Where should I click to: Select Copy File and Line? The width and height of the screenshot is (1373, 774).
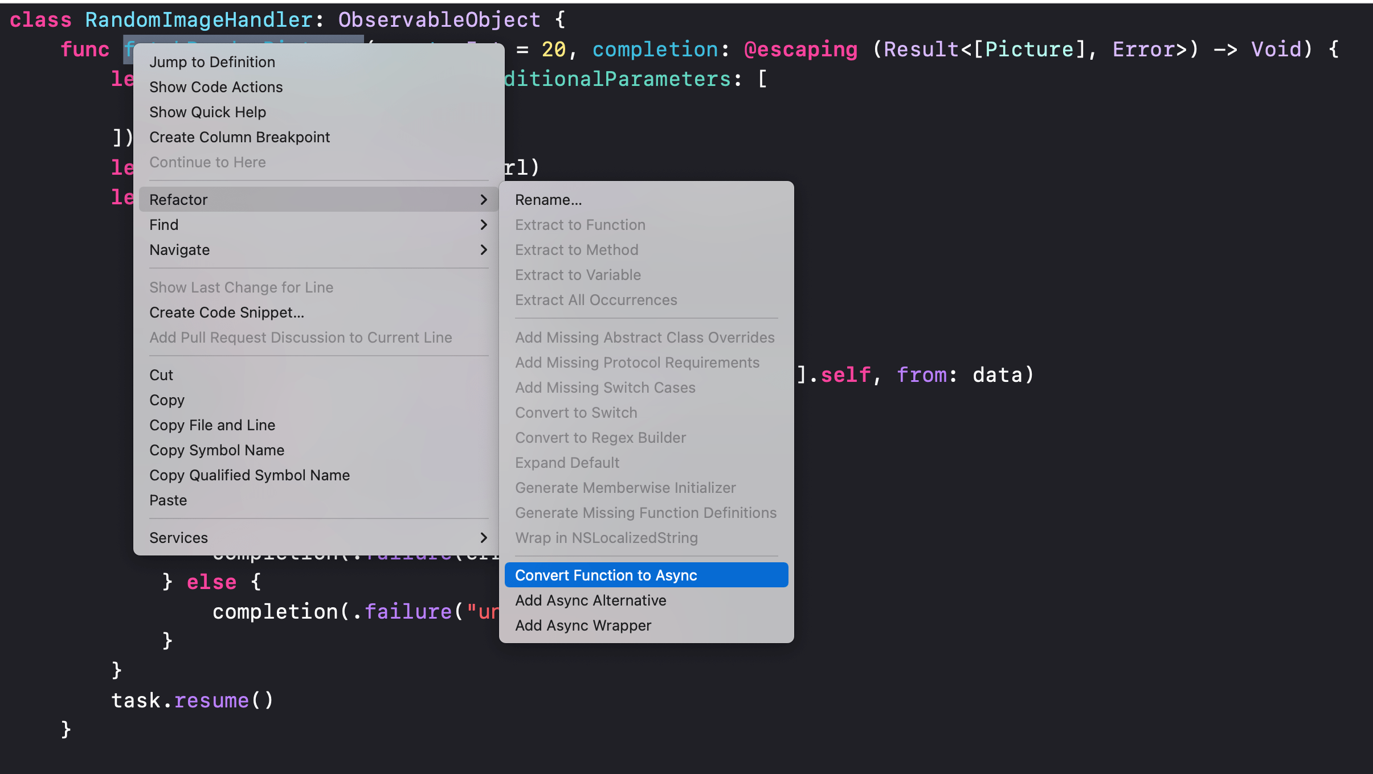tap(212, 425)
